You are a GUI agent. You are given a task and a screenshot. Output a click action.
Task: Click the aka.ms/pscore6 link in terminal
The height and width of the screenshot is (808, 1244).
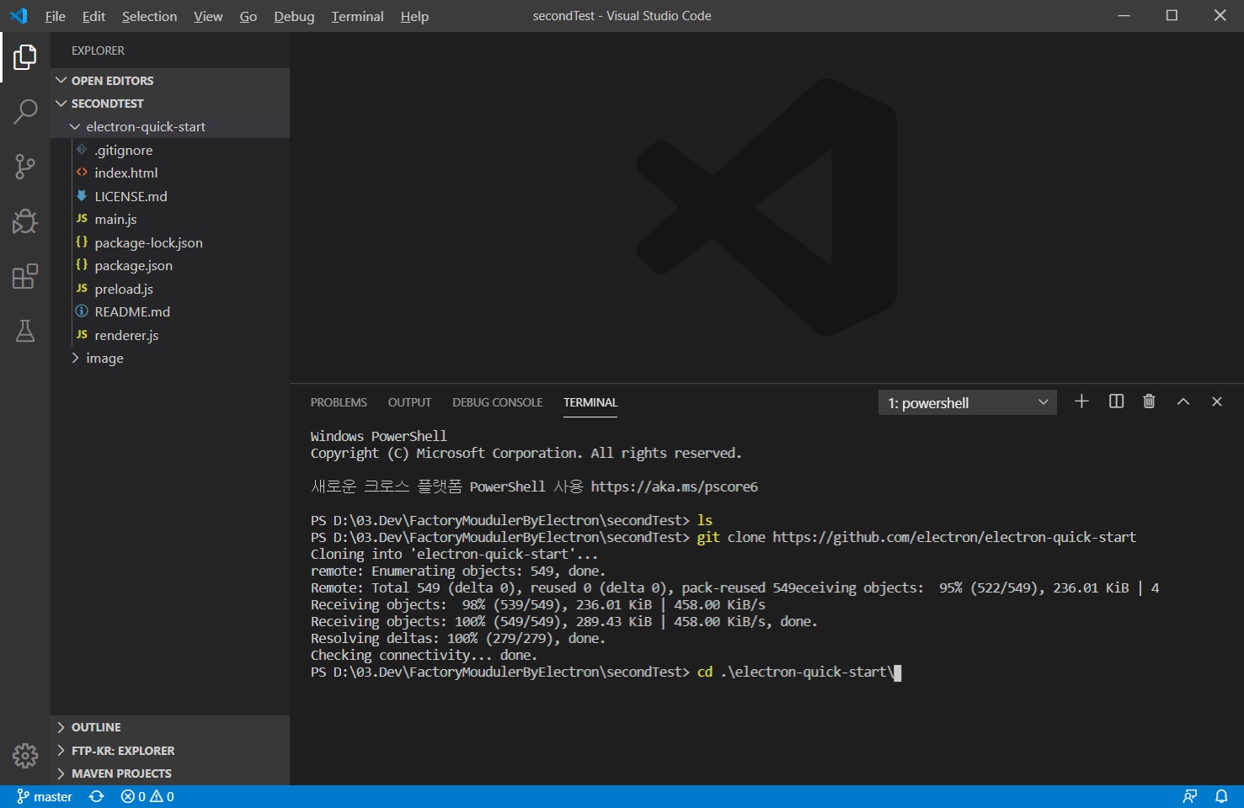674,486
